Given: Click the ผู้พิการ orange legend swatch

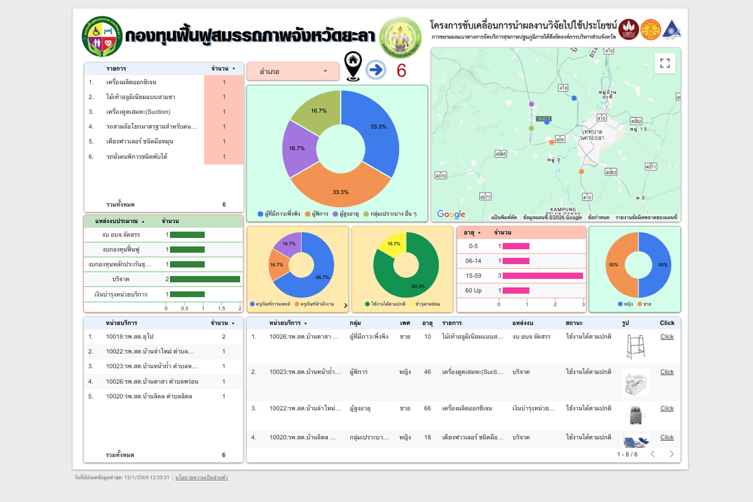Looking at the screenshot, I should [x=307, y=214].
